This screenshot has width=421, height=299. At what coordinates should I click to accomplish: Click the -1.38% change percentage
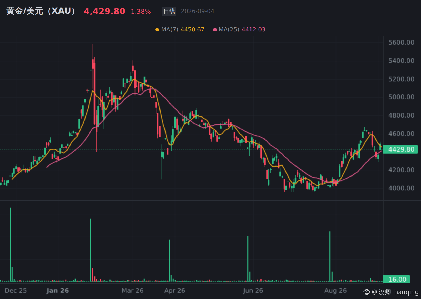click(x=139, y=12)
